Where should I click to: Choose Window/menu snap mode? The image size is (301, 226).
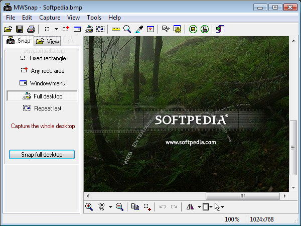[x=43, y=83]
